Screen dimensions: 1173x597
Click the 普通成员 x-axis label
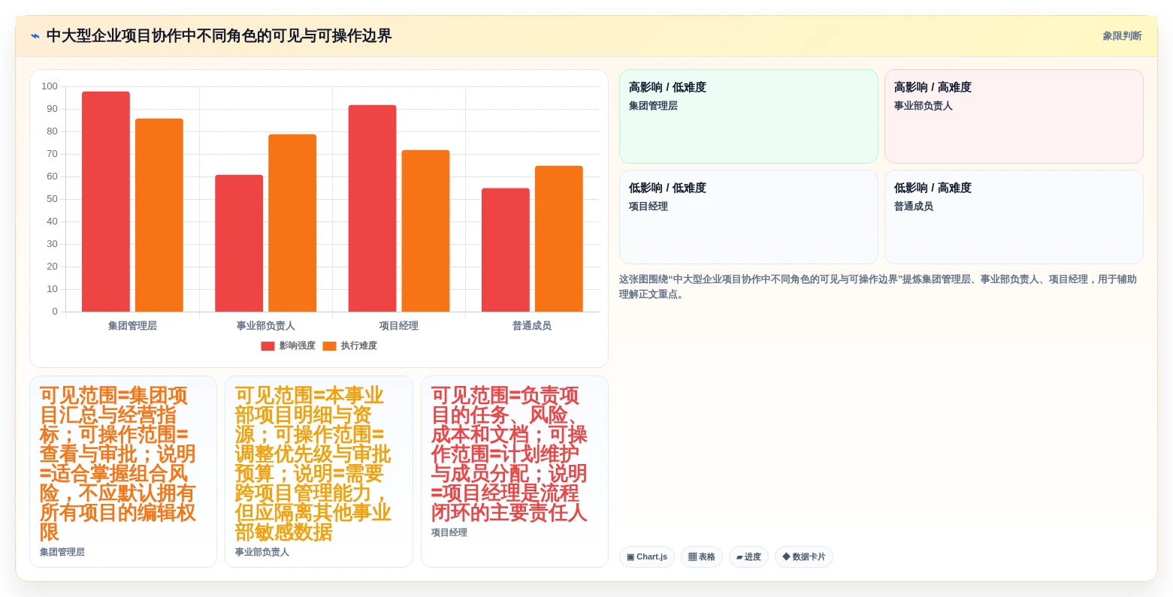click(532, 326)
